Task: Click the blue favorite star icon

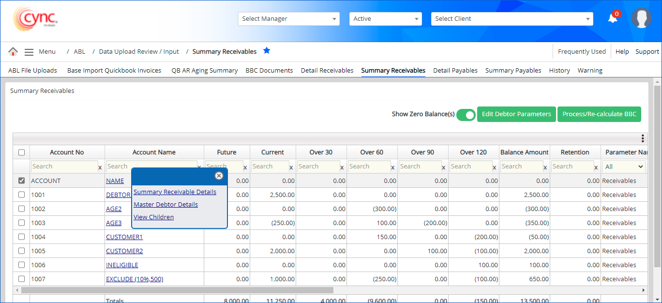Action: 267,51
